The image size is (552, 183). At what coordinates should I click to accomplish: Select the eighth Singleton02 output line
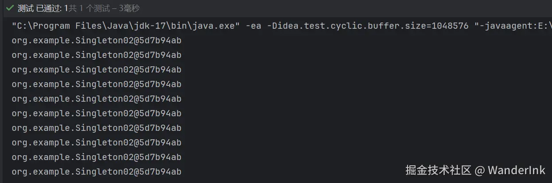(97, 143)
